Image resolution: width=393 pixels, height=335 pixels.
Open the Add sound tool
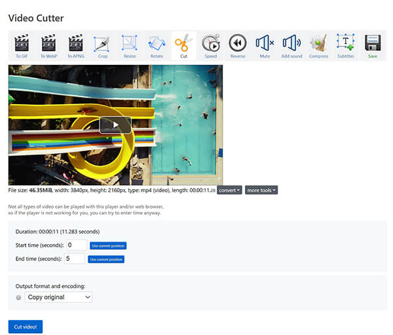[291, 46]
